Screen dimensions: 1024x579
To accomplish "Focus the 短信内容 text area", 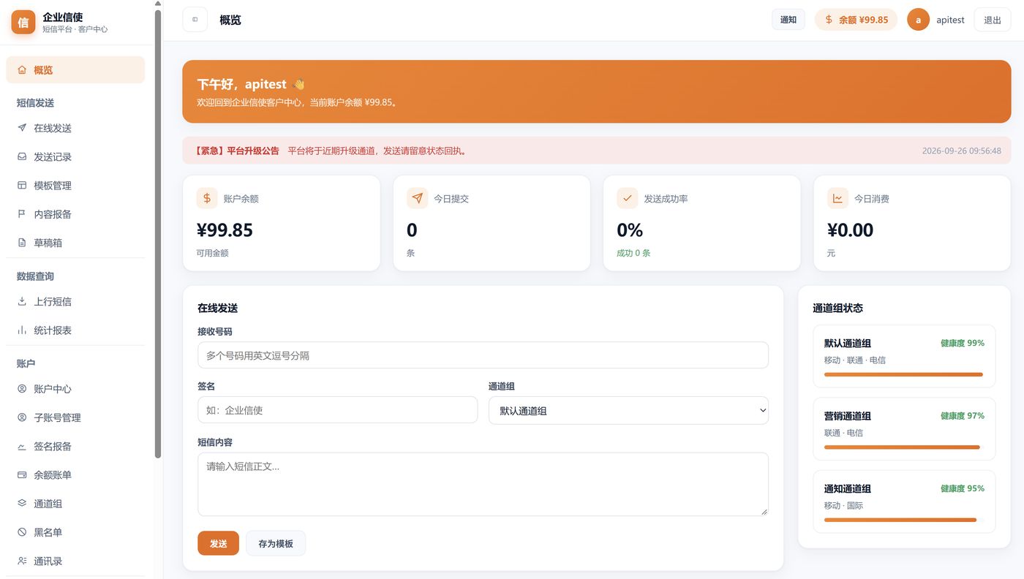I will [483, 484].
